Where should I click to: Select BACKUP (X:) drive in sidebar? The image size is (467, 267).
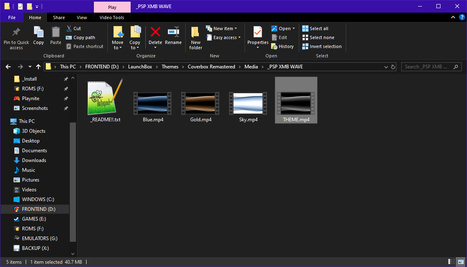click(x=35, y=248)
